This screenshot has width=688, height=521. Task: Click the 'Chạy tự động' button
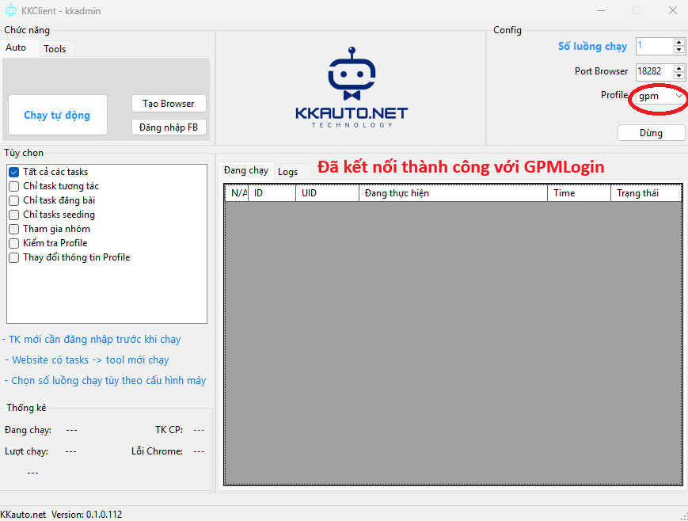click(x=58, y=115)
